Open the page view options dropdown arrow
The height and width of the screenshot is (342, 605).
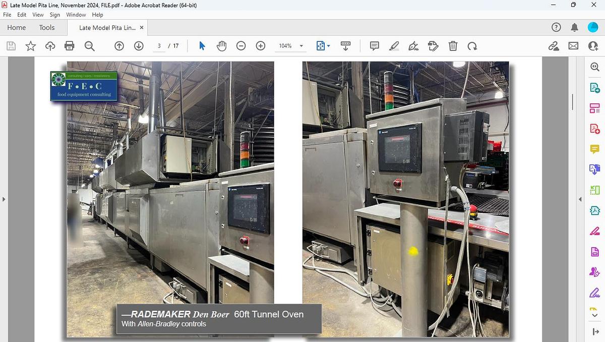point(328,45)
